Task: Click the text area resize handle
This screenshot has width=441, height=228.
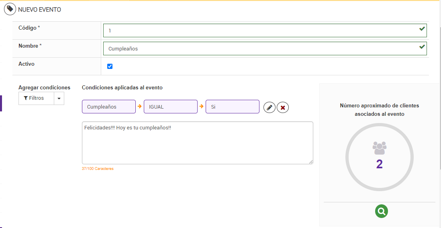Action: point(311,162)
